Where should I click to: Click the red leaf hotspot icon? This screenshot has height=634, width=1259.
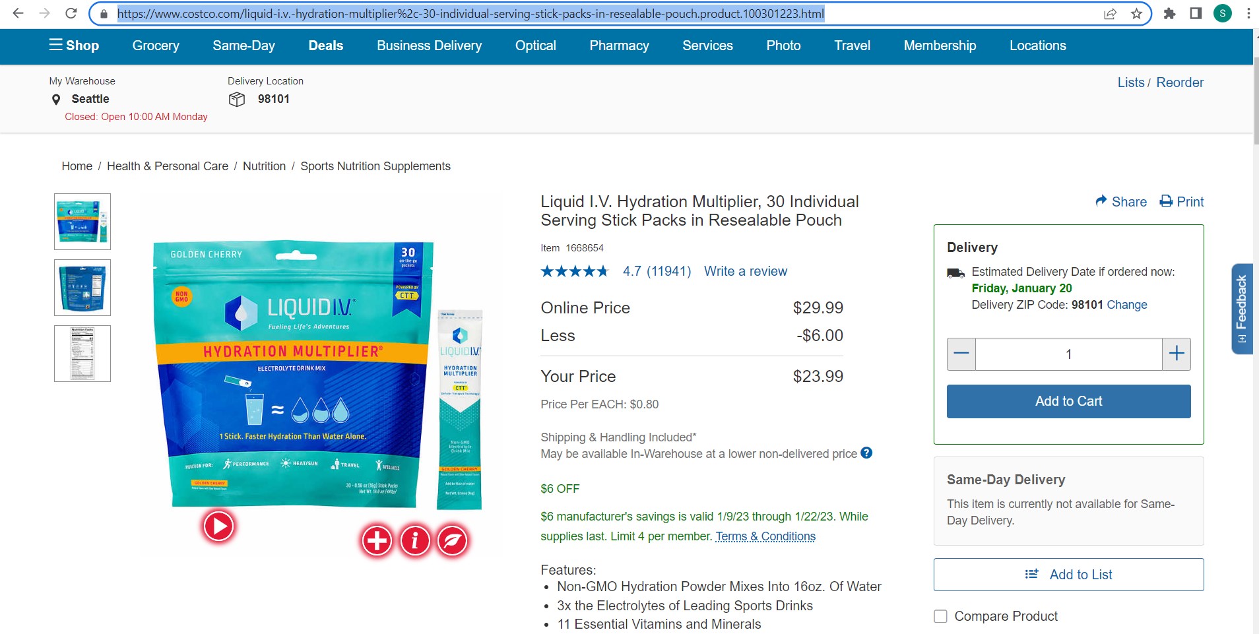[453, 541]
